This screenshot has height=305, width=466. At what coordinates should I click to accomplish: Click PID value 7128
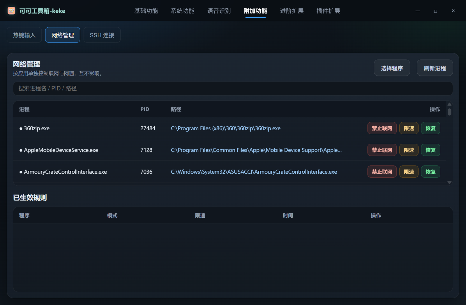(146, 150)
